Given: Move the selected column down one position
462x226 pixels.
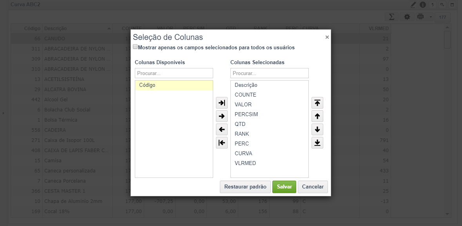Looking at the screenshot, I should (x=317, y=129).
